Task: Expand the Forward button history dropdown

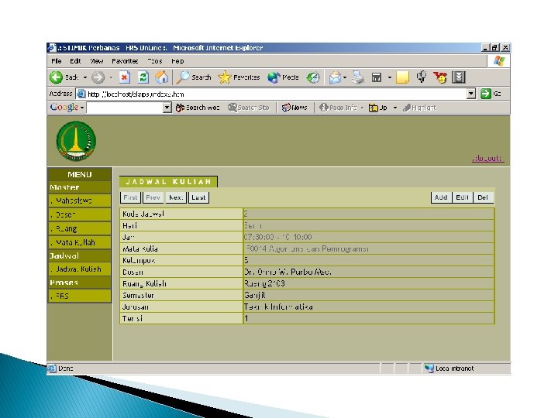Action: [111, 77]
